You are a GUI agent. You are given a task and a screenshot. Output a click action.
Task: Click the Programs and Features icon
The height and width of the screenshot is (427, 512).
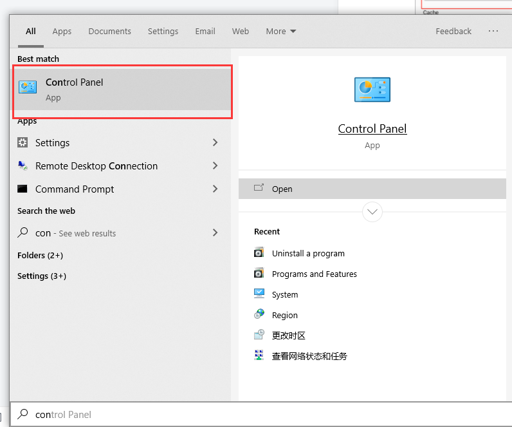pyautogui.click(x=259, y=273)
